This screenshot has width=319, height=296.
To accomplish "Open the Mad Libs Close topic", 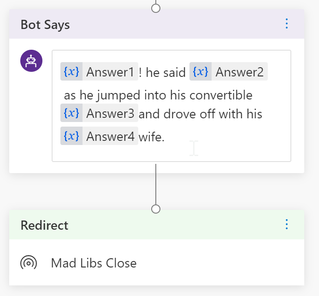I will pyautogui.click(x=94, y=263).
